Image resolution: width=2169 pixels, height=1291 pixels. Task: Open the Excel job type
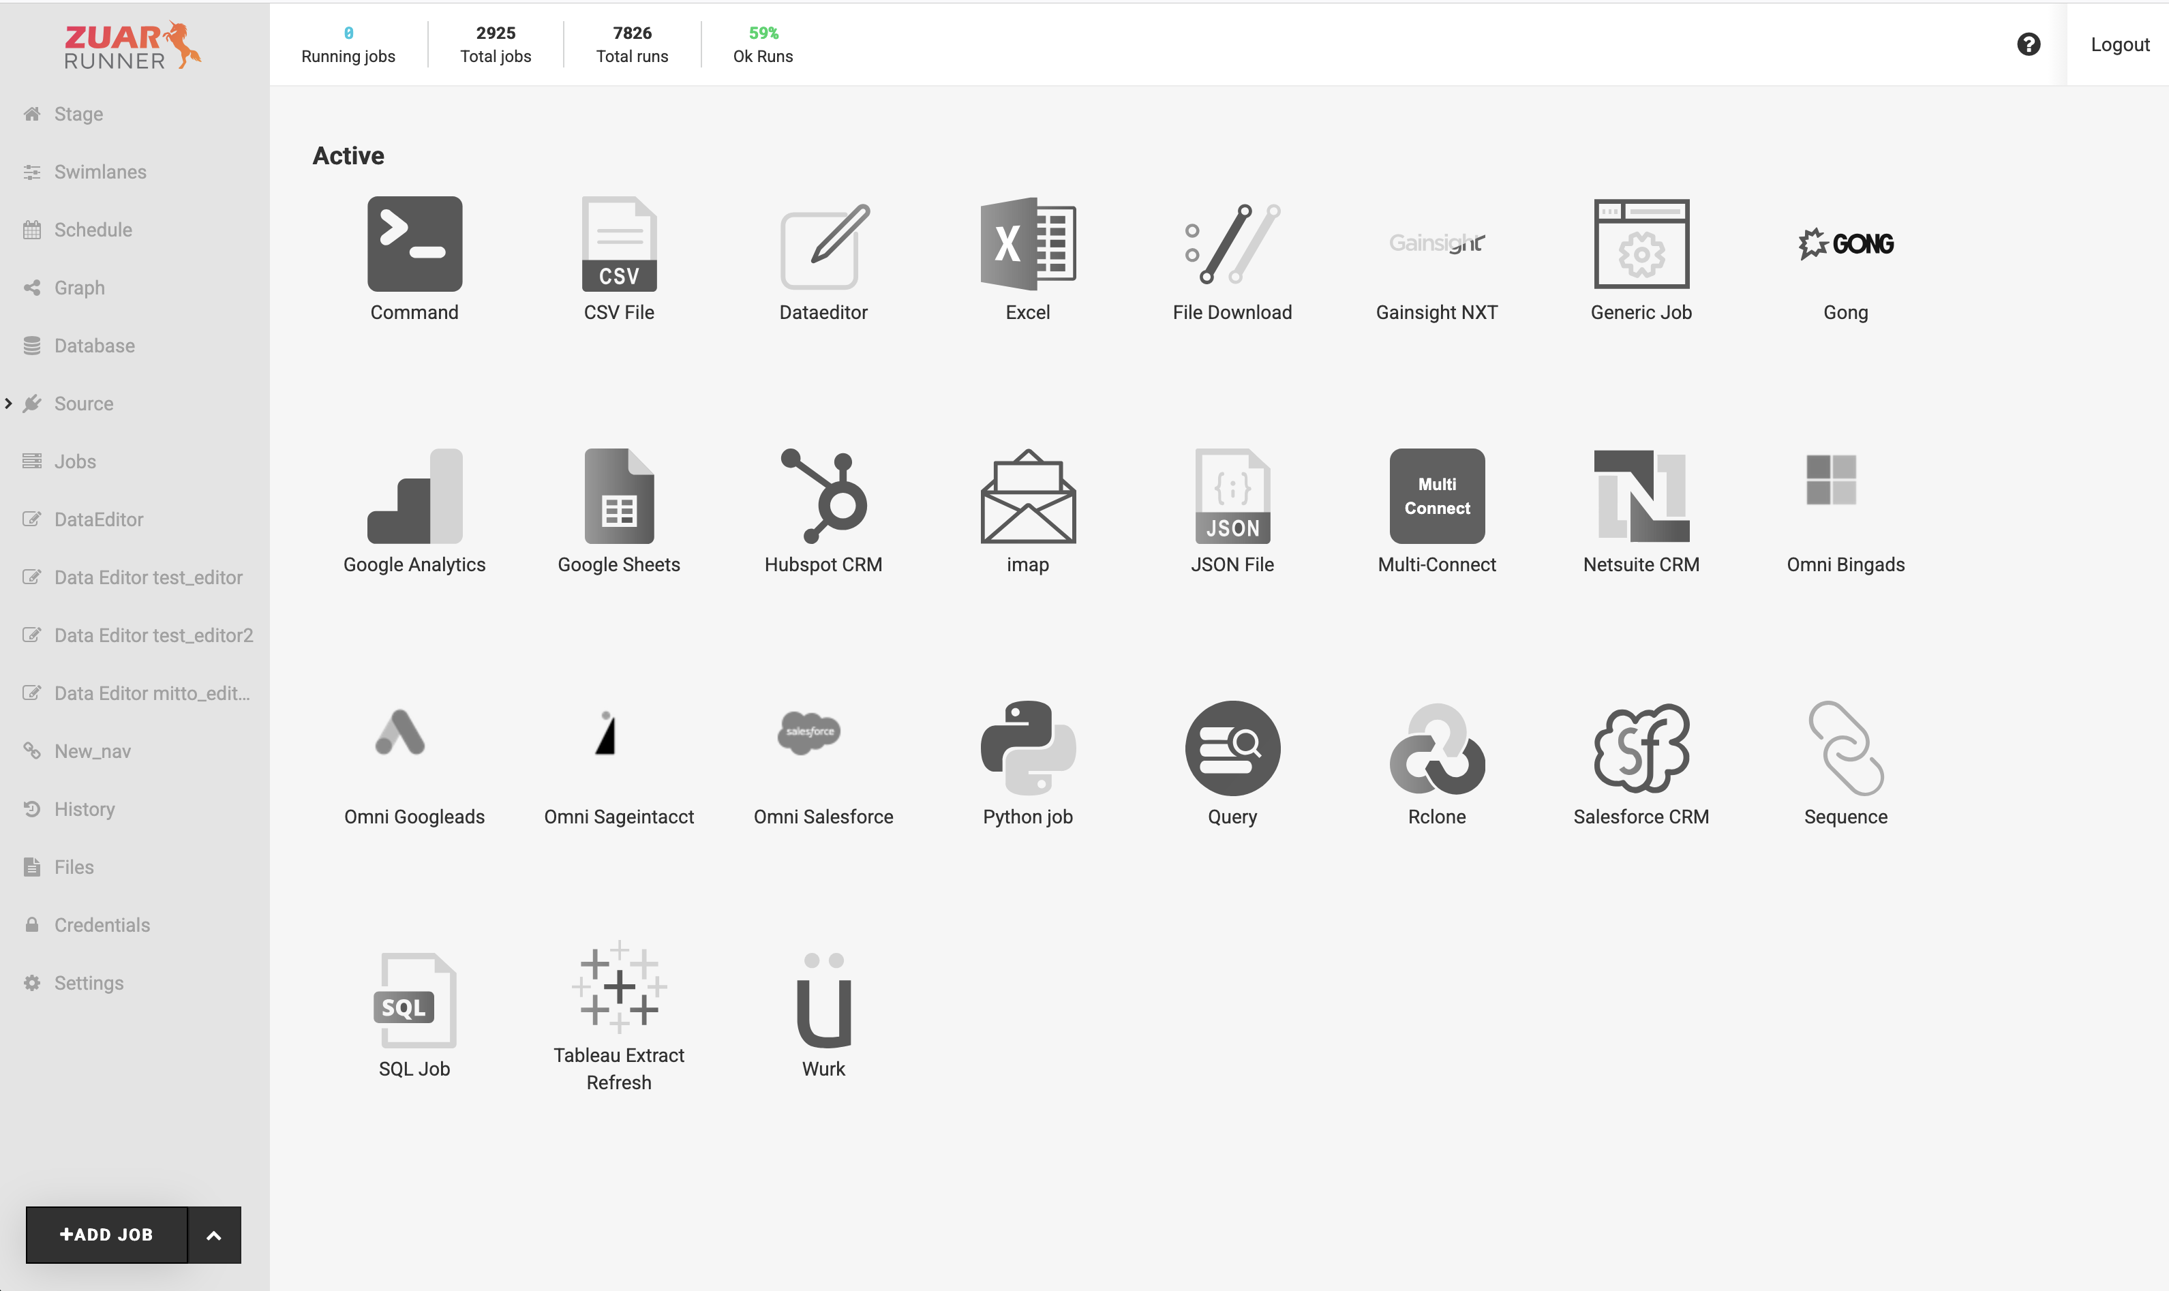pyautogui.click(x=1027, y=243)
